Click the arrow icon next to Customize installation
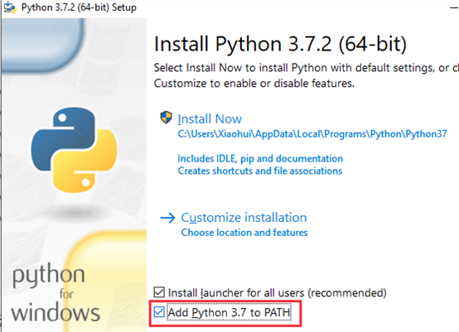 pyautogui.click(x=167, y=218)
